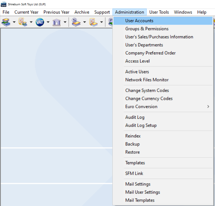Viewport: 215px width, 206px height.
Task: Select User's Departments
Action: [163, 45]
